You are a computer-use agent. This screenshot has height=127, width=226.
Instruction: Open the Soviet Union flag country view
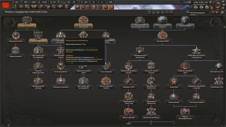pos(6,5)
